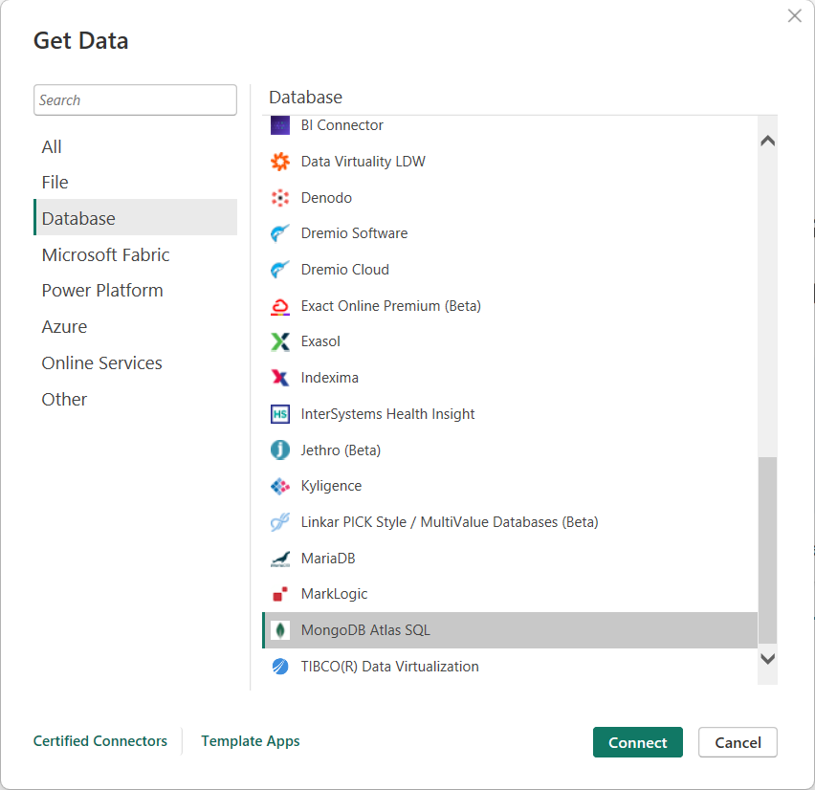Image resolution: width=815 pixels, height=790 pixels.
Task: Select the Exasol connector icon
Action: (278, 341)
